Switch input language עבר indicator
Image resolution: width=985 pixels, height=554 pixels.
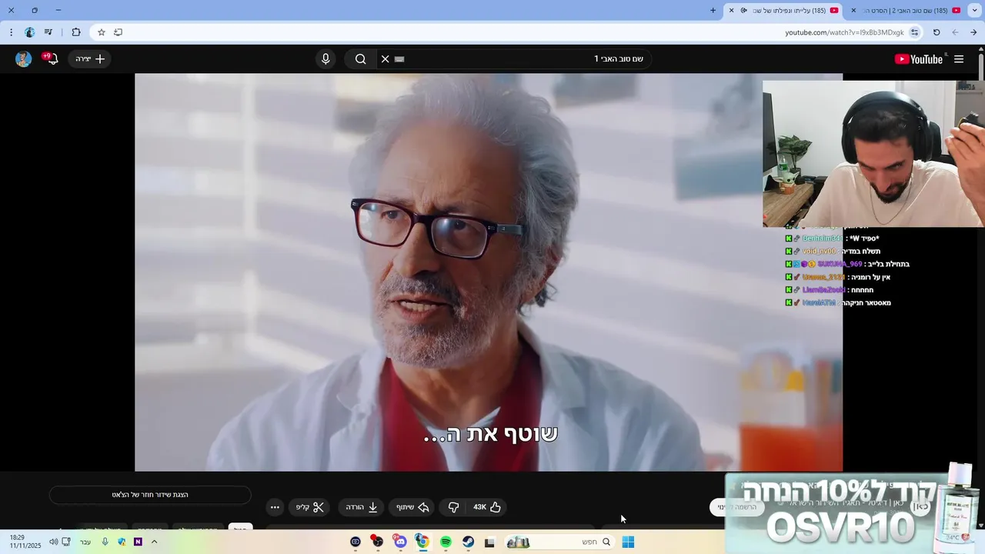click(x=85, y=542)
